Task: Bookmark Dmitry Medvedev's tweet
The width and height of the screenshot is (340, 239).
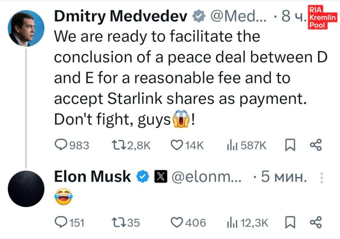Action: click(290, 145)
